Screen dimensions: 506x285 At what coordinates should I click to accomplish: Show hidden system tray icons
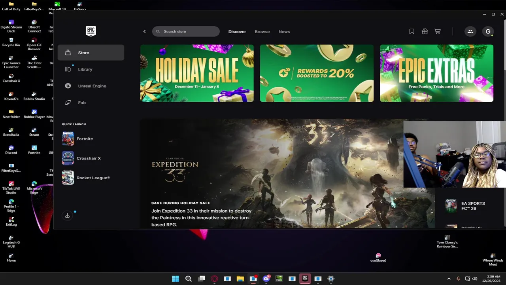449,279
